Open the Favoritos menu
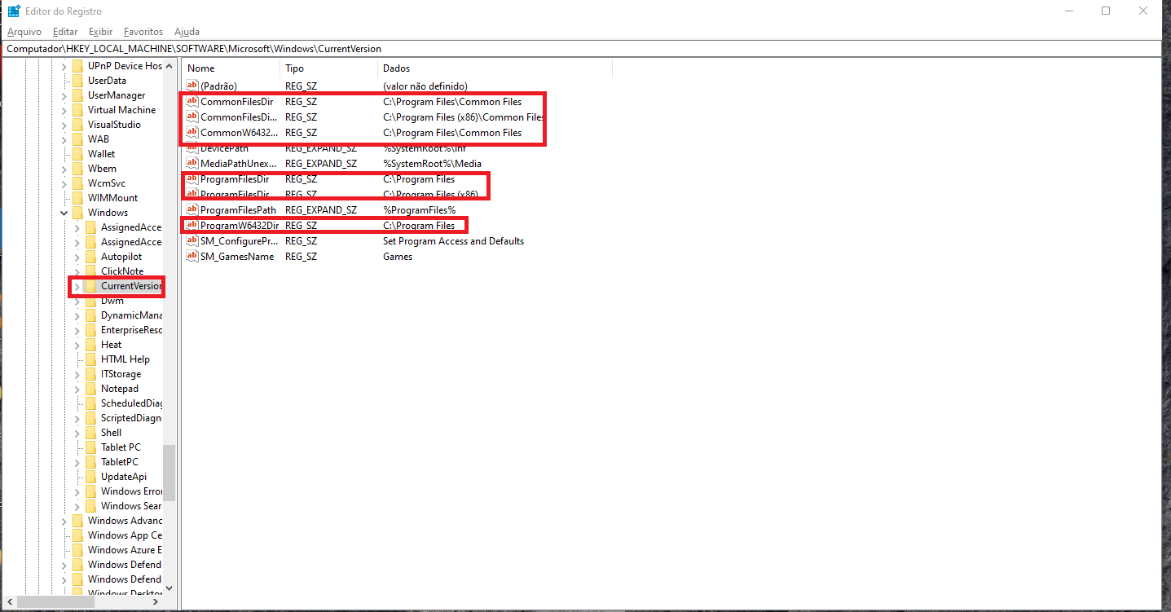The image size is (1171, 612). tap(143, 32)
